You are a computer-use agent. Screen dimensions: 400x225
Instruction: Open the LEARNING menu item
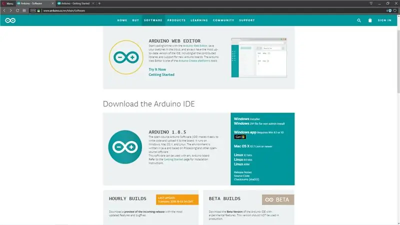point(199,20)
